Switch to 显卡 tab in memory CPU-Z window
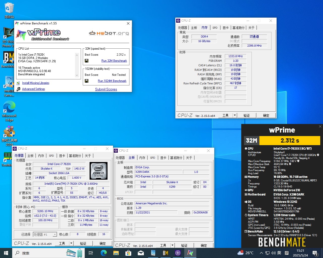The height and width of the screenshot is (258, 323). 226,28
